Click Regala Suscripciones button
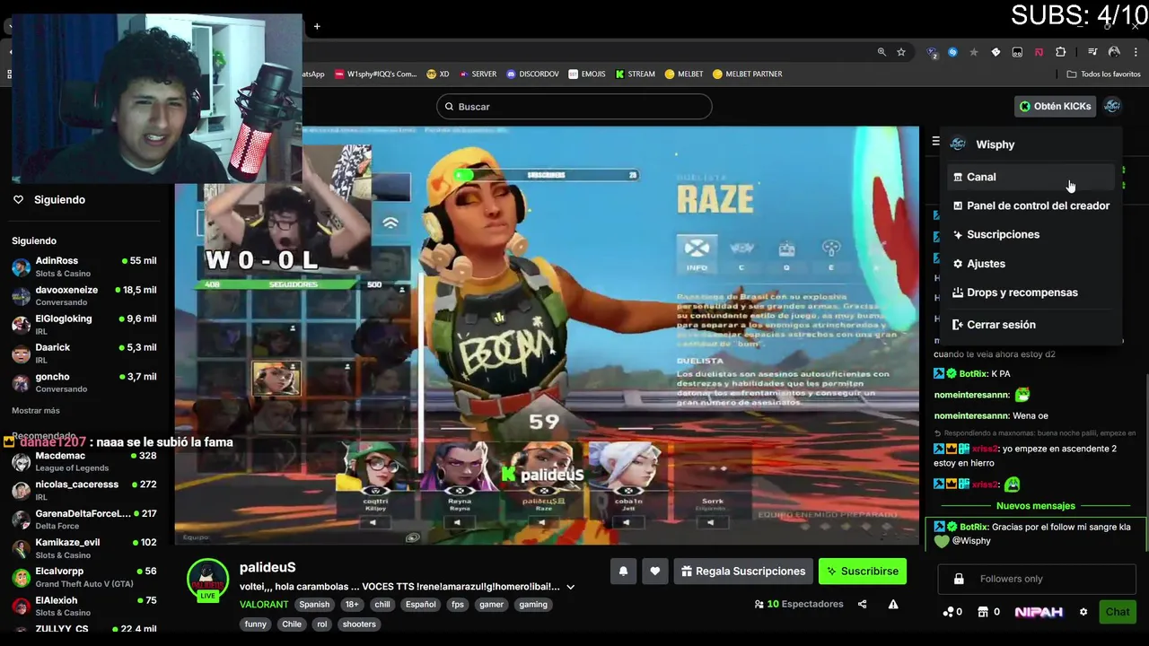This screenshot has width=1149, height=646. (x=743, y=572)
